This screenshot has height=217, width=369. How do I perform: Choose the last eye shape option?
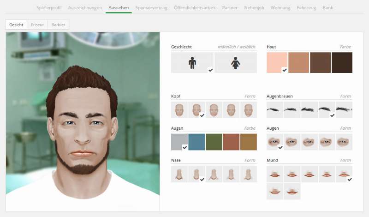tap(344, 142)
